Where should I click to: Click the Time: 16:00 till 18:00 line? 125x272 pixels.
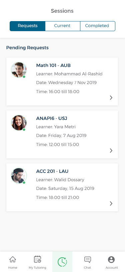click(58, 91)
